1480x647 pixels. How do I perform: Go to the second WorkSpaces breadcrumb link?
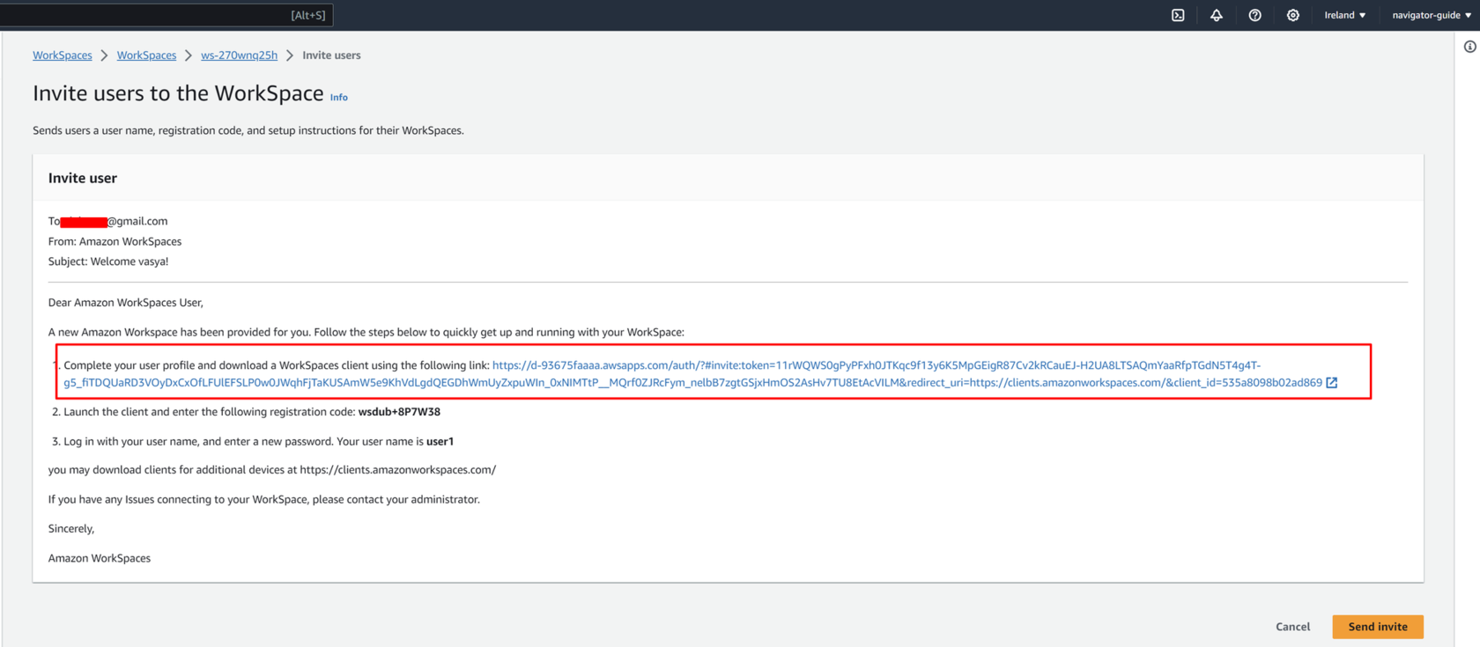click(x=146, y=55)
